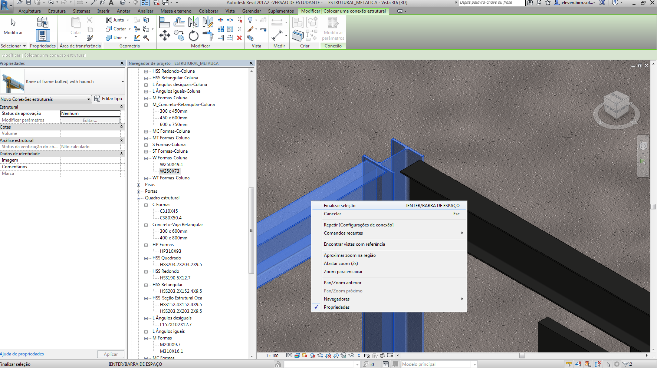Screen dimensions: 657x368
Task: Switch to the Arquitetura ribbon tab
Action: point(30,11)
